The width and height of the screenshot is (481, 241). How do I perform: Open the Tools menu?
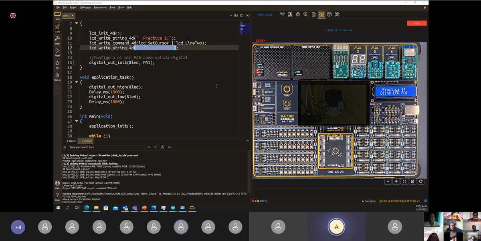click(x=113, y=7)
